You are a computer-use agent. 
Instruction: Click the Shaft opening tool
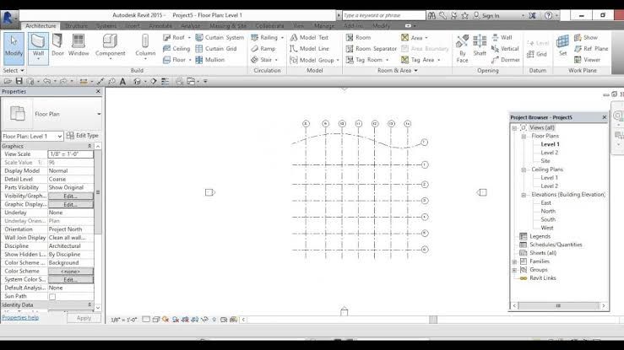480,46
